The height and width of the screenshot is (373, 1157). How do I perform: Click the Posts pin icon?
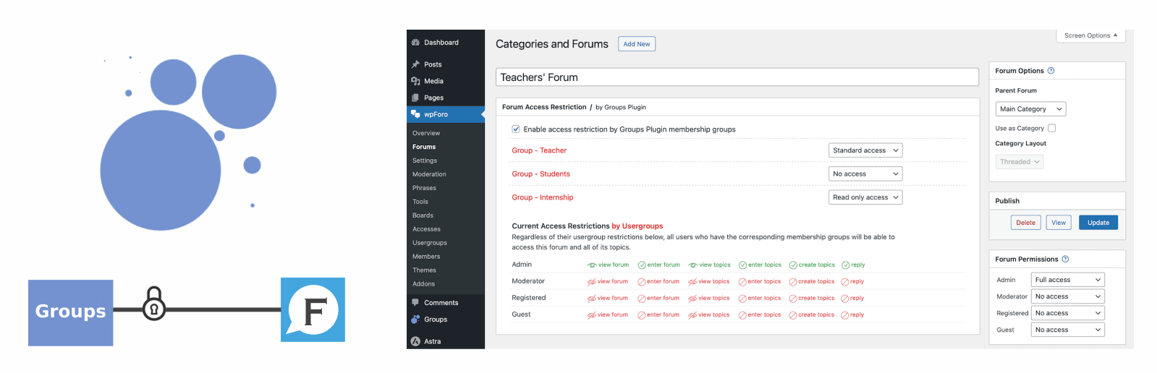415,64
